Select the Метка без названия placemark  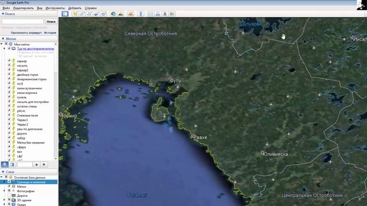[x=30, y=142]
